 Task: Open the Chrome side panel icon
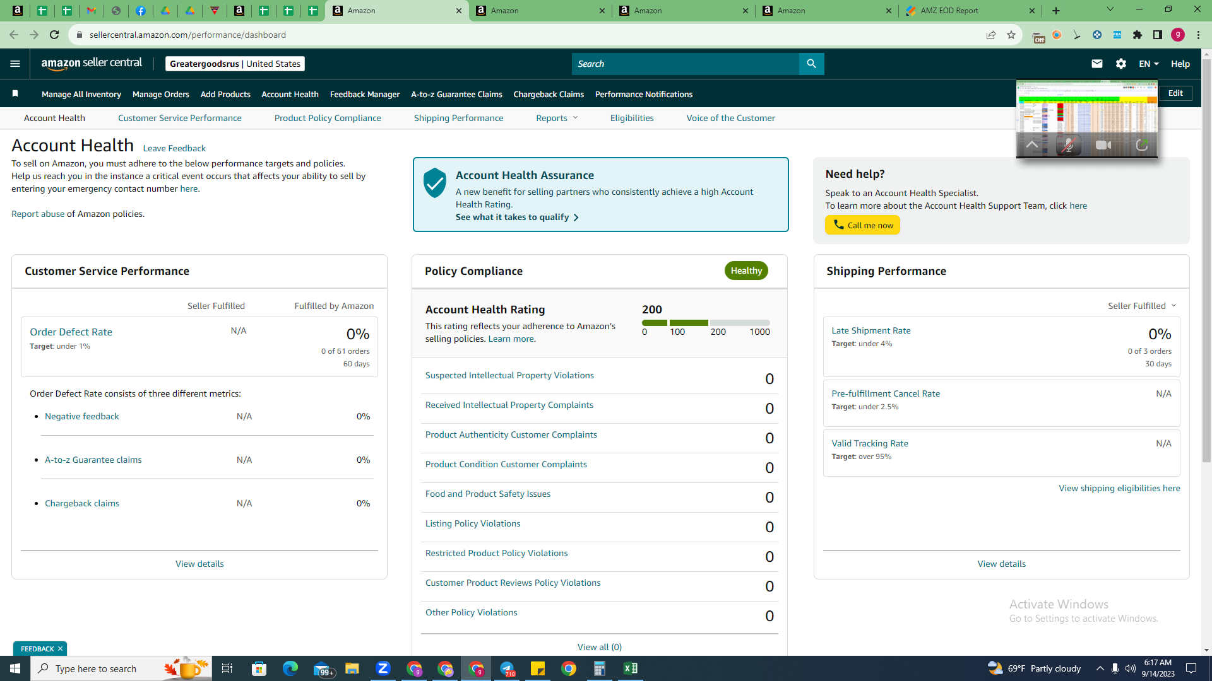pyautogui.click(x=1158, y=35)
